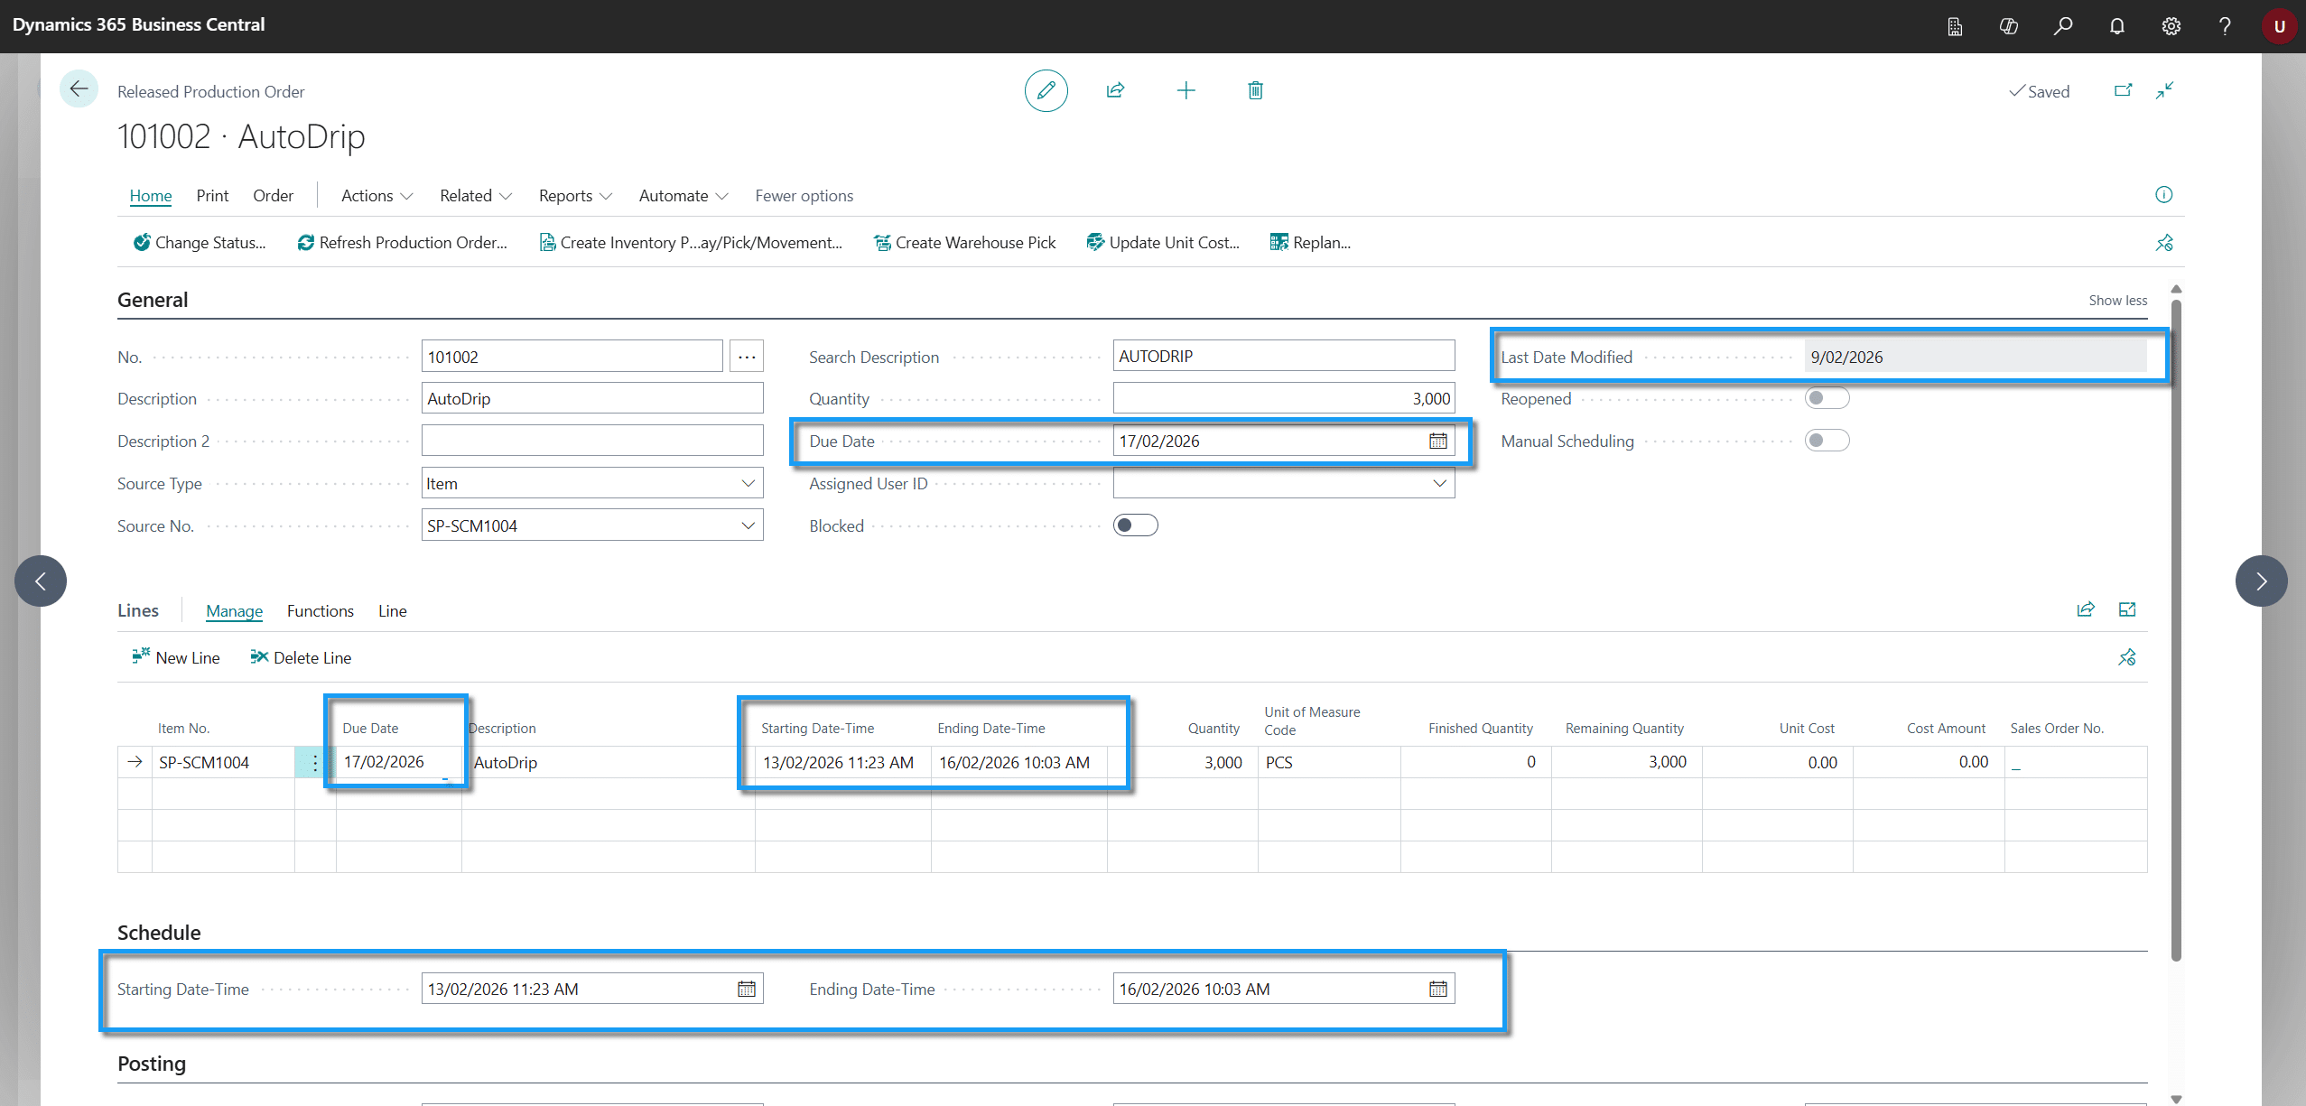This screenshot has width=2306, height=1106.
Task: Click the Replan action
Action: 1310,243
